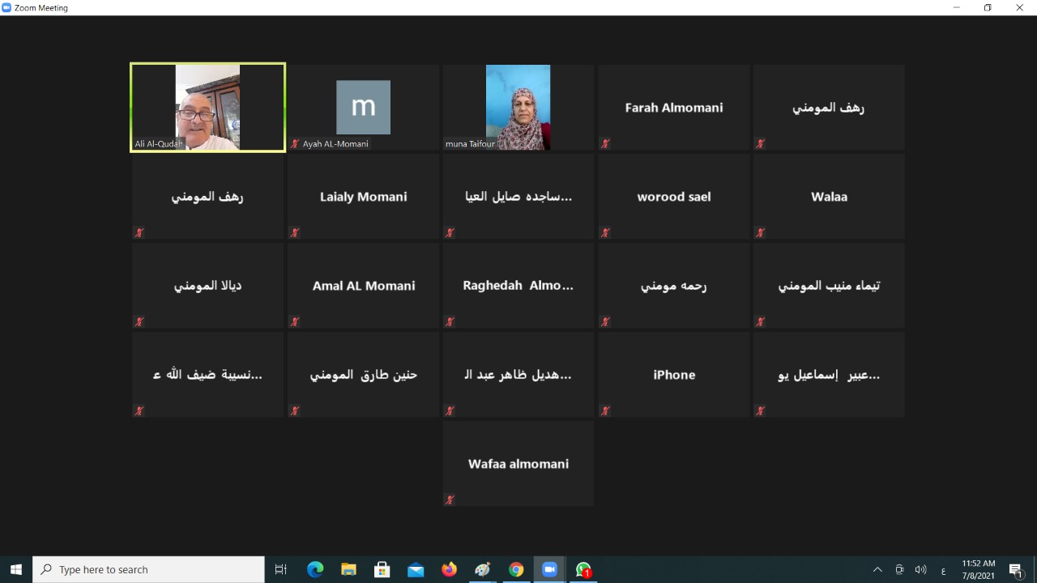Open WhatsApp from the taskbar

tap(583, 570)
